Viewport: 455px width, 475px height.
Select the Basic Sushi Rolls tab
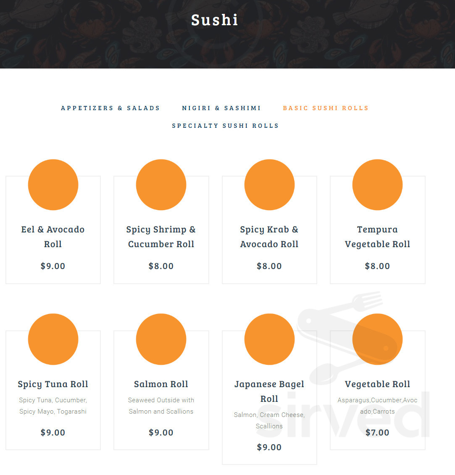pos(326,108)
